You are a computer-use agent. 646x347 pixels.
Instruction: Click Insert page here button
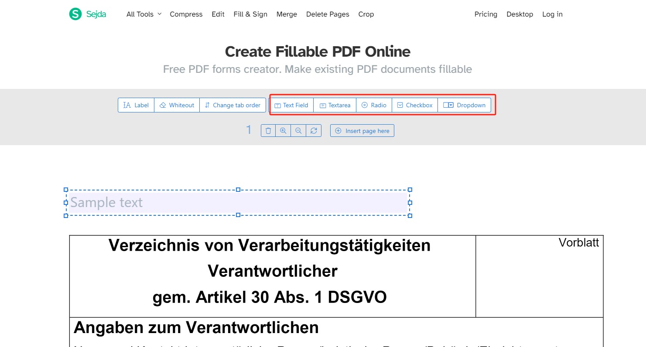pyautogui.click(x=362, y=131)
